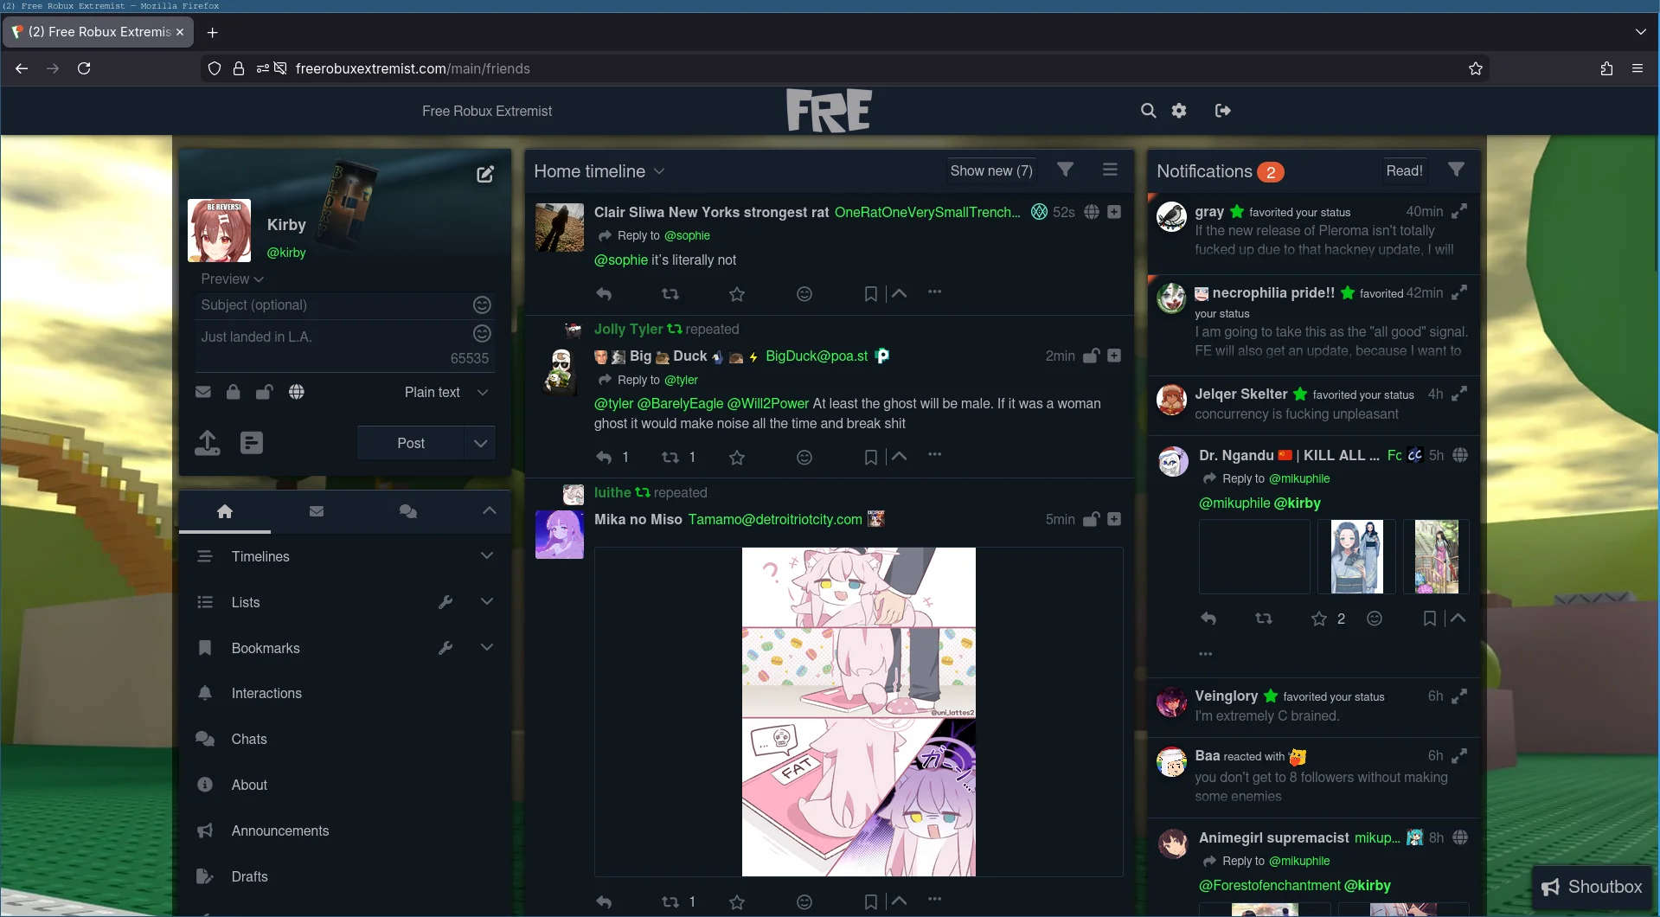Switch to the chats tab in navigation panel
1660x917 pixels.
click(408, 511)
